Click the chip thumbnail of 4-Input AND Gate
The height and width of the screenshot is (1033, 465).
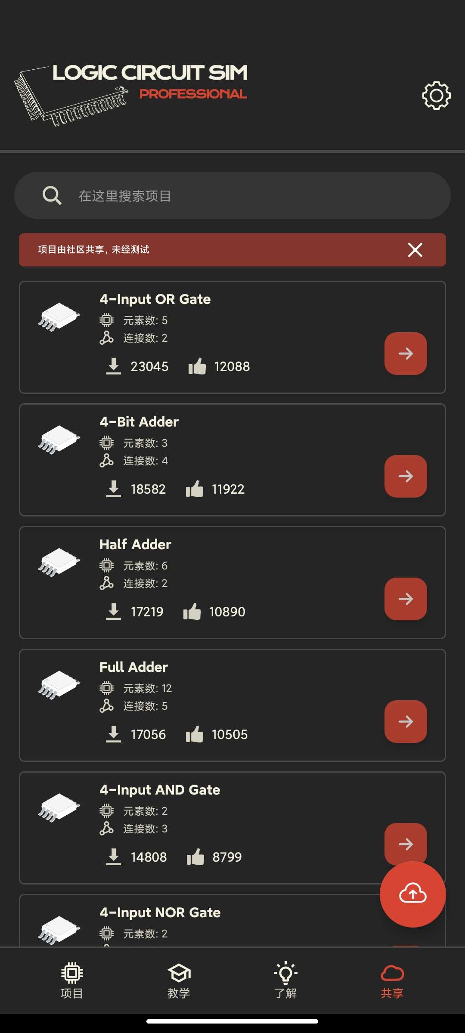pos(59,808)
